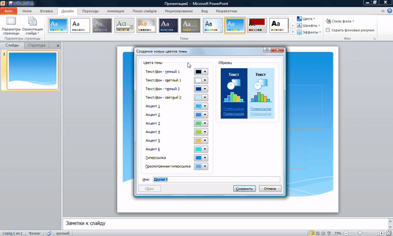Switch to the Рецензирование ribbon tab

click(x=179, y=11)
